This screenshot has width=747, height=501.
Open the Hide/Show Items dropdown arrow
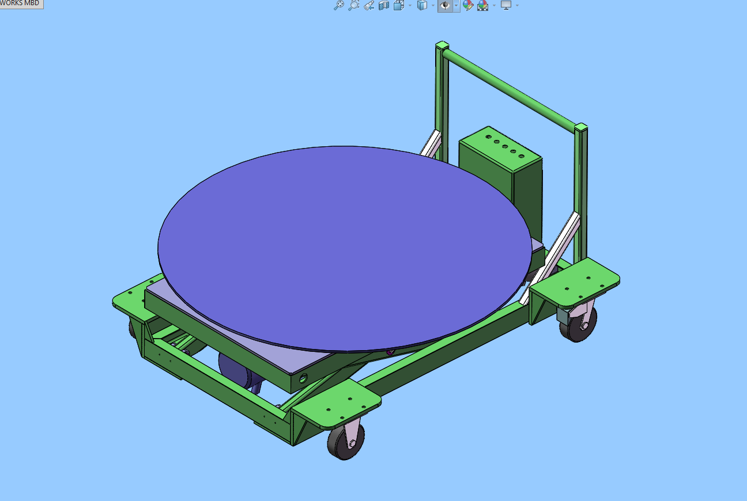coord(456,6)
